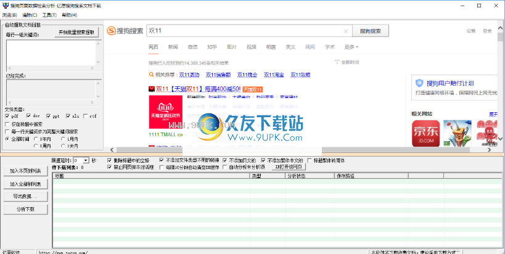Switch to the 知乎 search tab
The image size is (505, 254).
(x=212, y=47)
